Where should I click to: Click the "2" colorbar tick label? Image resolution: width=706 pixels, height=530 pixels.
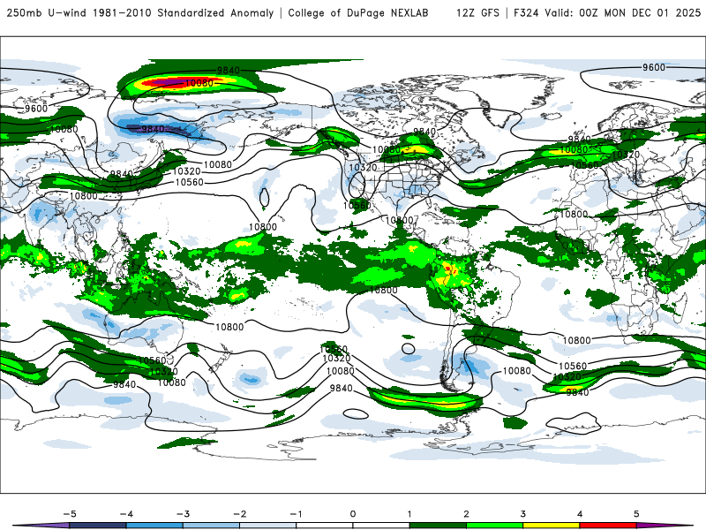pyautogui.click(x=466, y=514)
